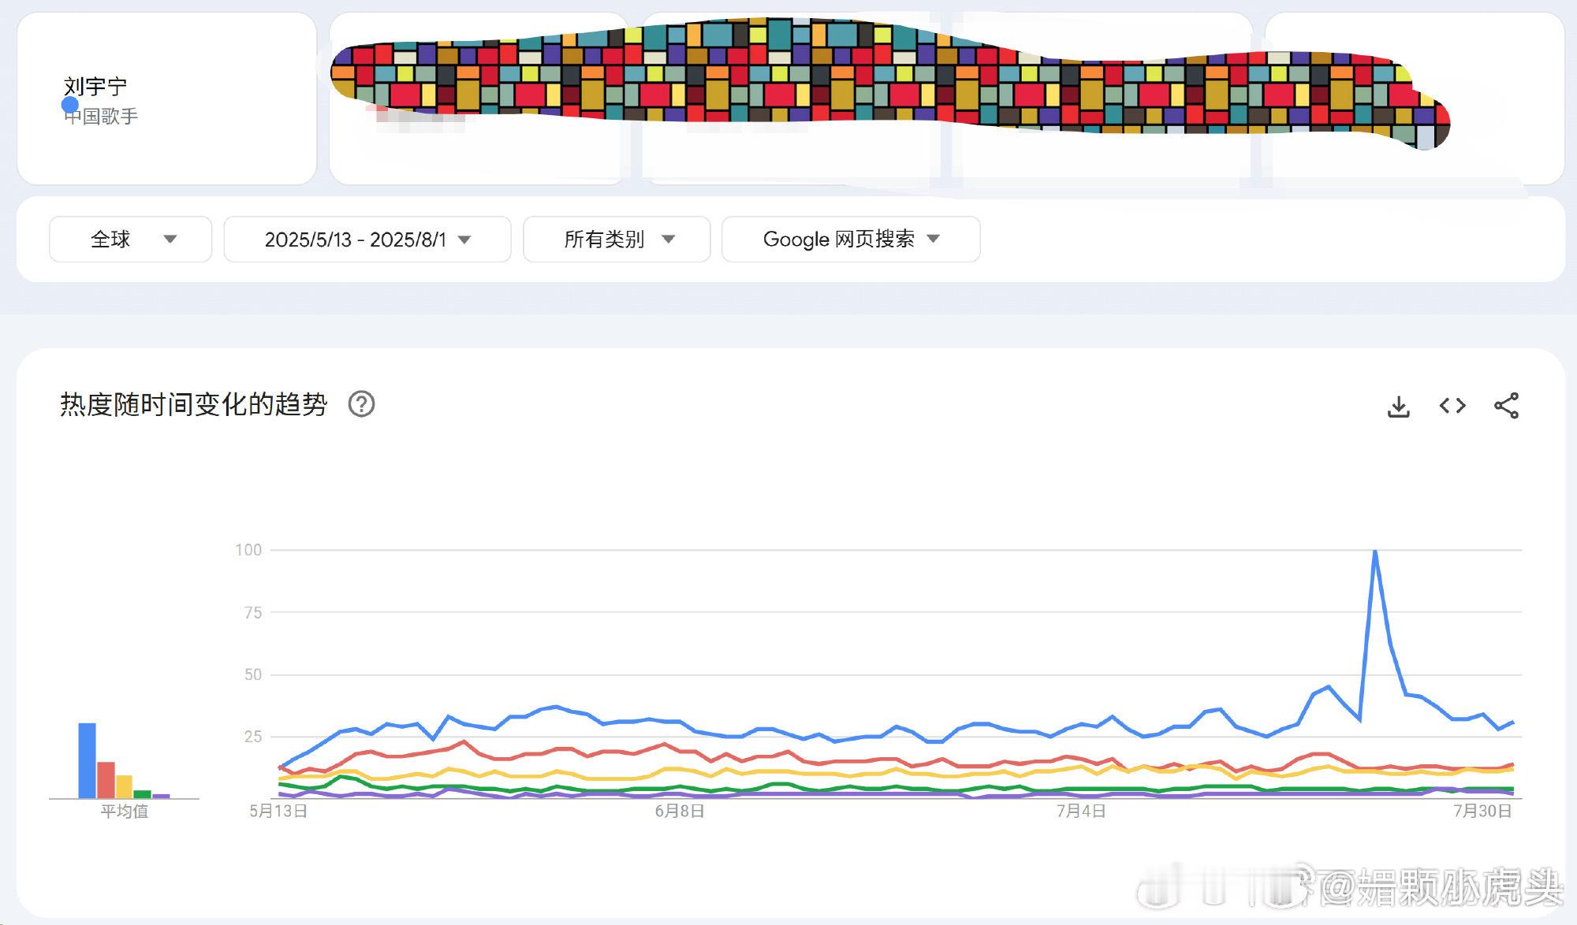The image size is (1577, 925).
Task: Open the 2025/5/13 - 2025/8/1 date range dropdown
Action: pyautogui.click(x=367, y=239)
